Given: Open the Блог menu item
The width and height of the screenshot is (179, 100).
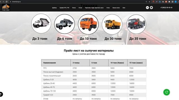Looking at the screenshot, I should point(124,8).
